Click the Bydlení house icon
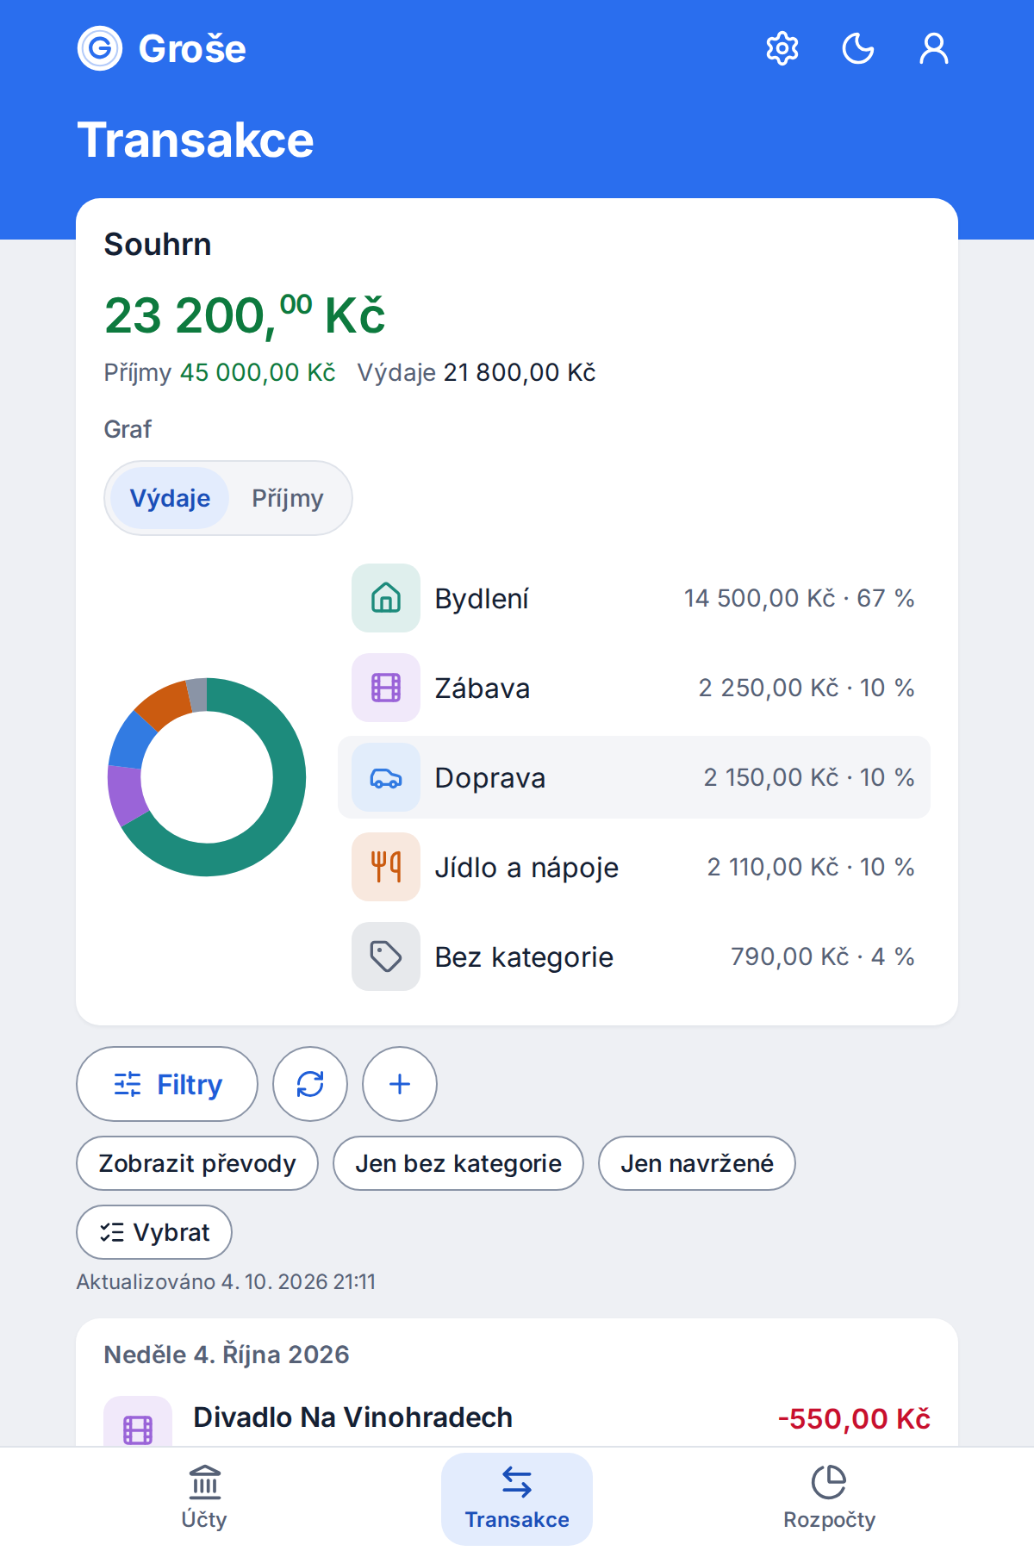This screenshot has height=1551, width=1034. [x=386, y=598]
